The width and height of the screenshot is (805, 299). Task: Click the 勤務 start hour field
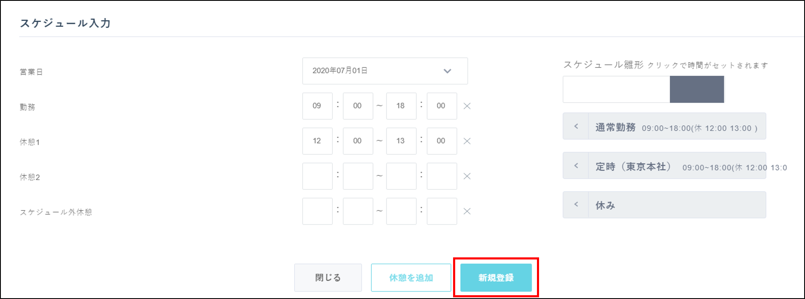[x=317, y=106]
